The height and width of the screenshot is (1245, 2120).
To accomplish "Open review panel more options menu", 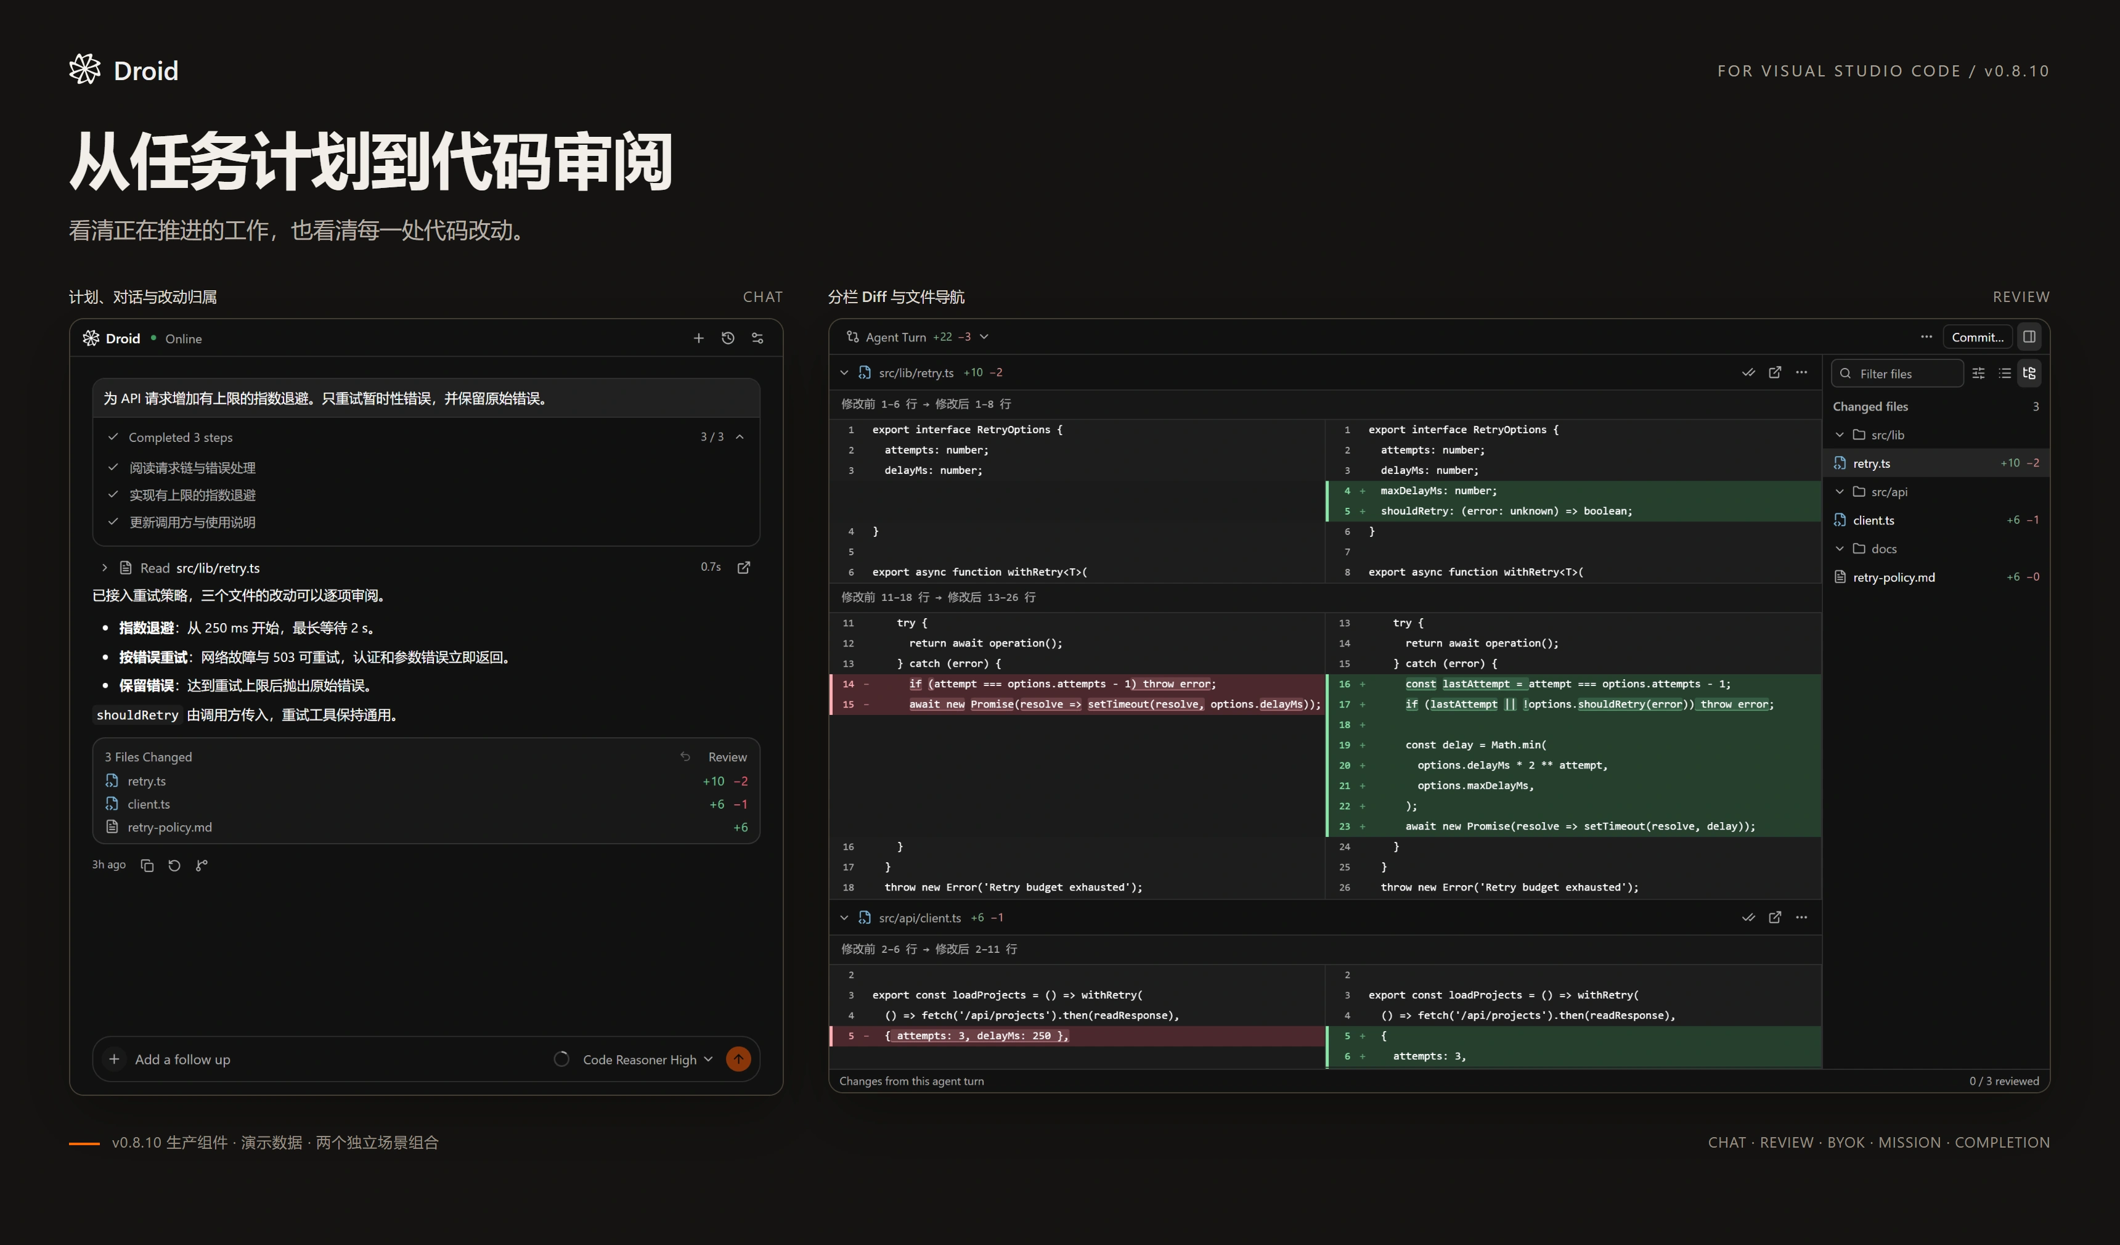I will pyautogui.click(x=1926, y=337).
